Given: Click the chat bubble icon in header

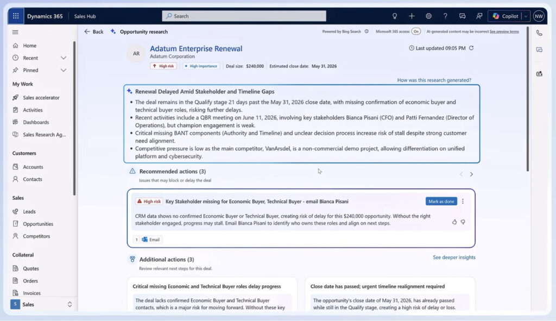Looking at the screenshot, I should click(x=463, y=16).
